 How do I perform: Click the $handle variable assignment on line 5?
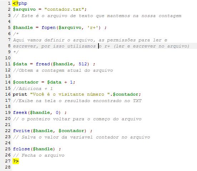click(x=23, y=27)
